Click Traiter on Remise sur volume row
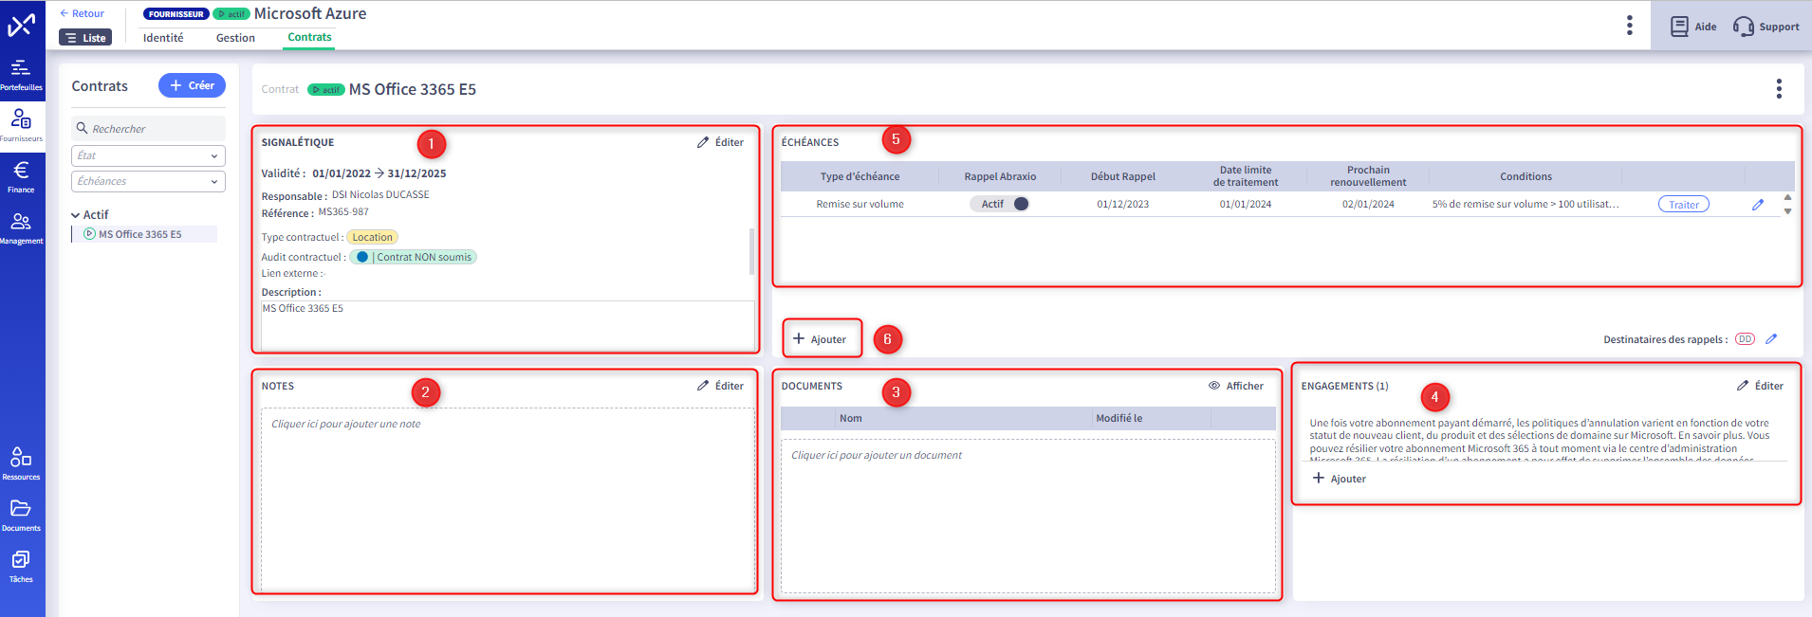Screen dimensions: 1812x617 pyautogui.click(x=1684, y=205)
